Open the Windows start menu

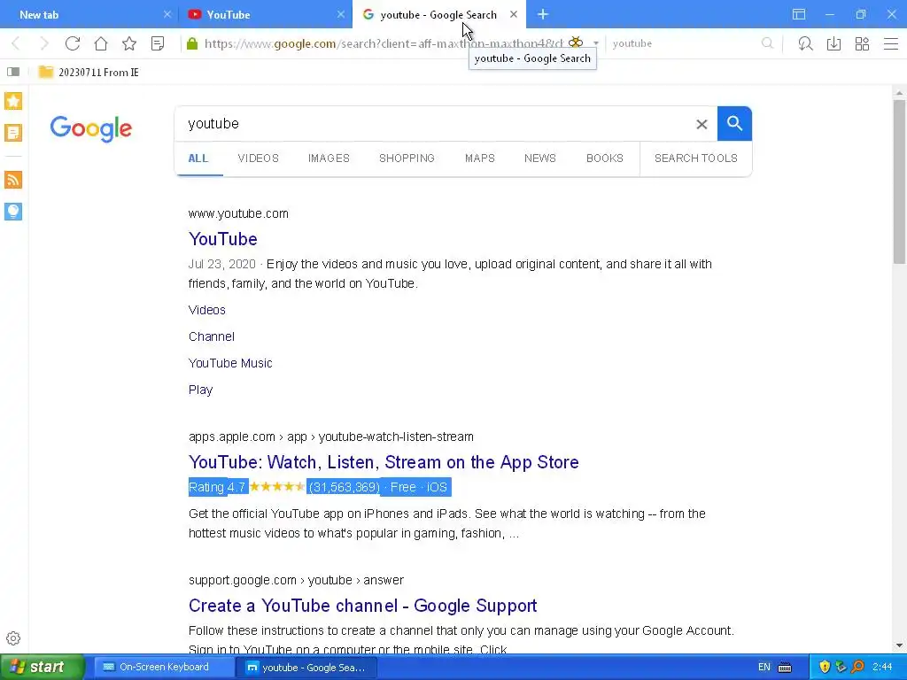pyautogui.click(x=43, y=668)
